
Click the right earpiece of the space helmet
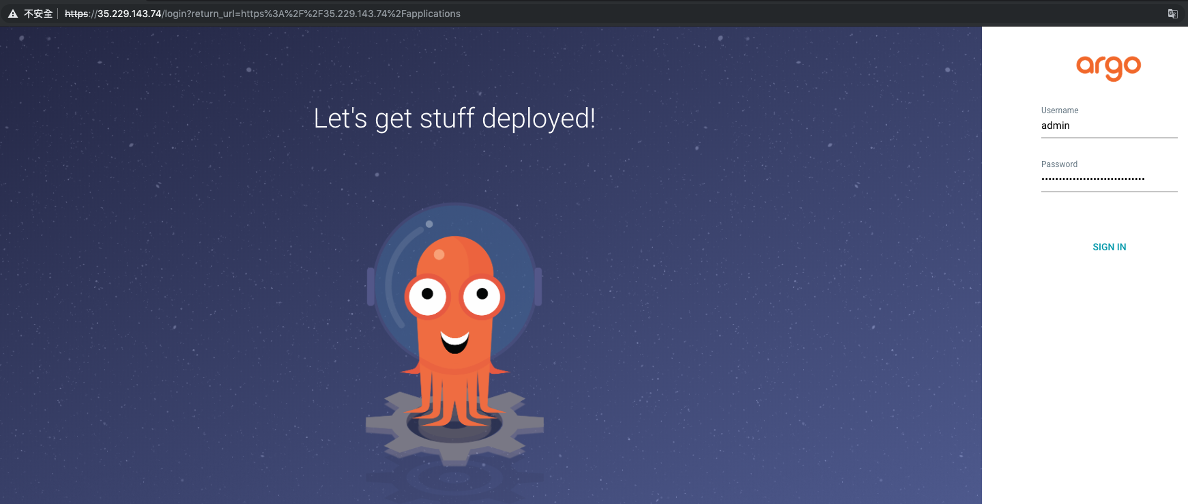(x=538, y=286)
